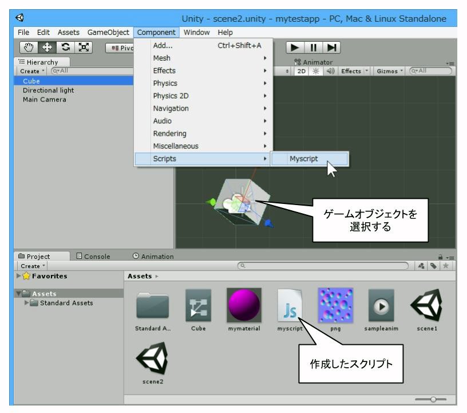Toggle scene lighting sun icon
Screen dimensions: 467x413
pos(316,71)
